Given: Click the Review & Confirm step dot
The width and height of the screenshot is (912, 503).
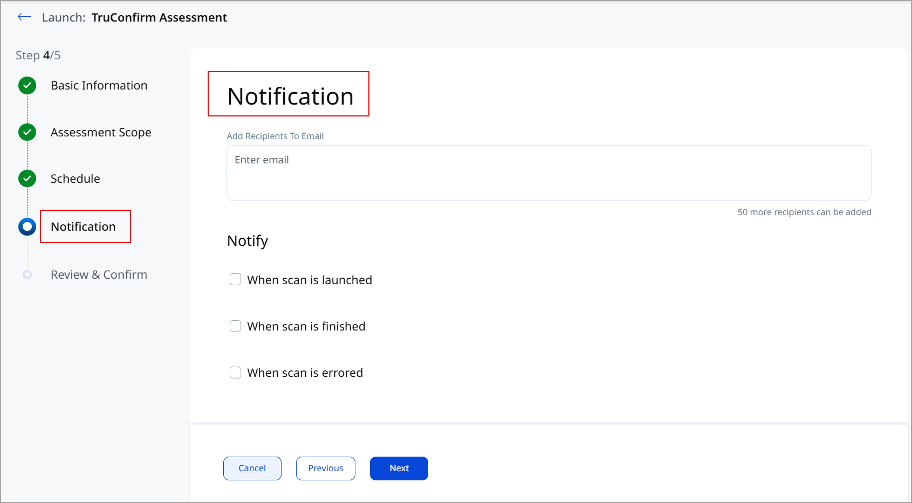Looking at the screenshot, I should click(x=27, y=274).
